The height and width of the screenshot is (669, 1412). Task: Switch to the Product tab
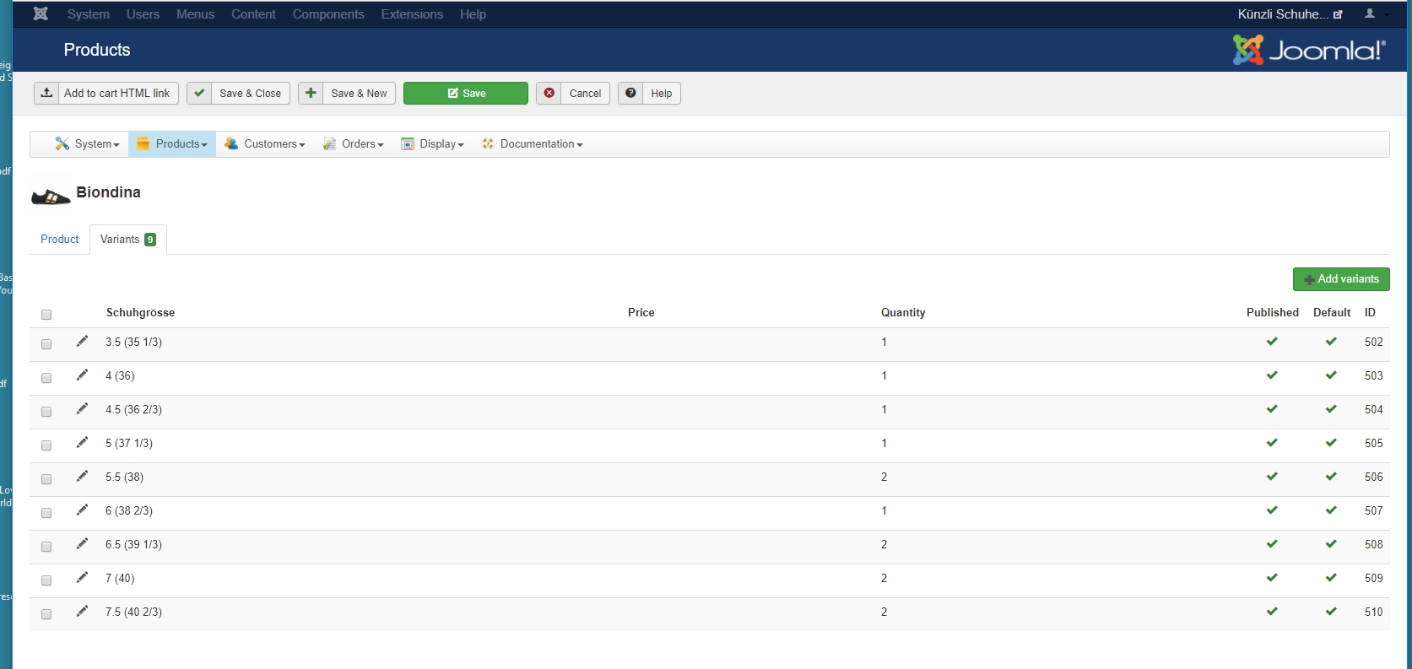pos(60,240)
